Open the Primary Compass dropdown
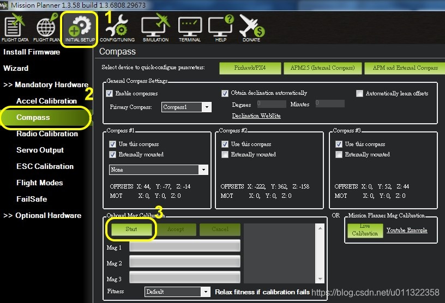Image resolution: width=445 pixels, height=303 pixels. click(187, 107)
